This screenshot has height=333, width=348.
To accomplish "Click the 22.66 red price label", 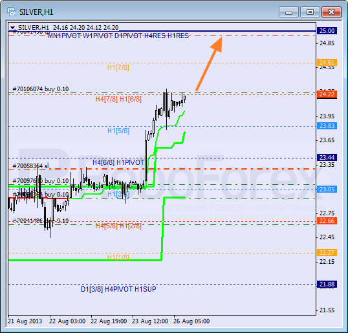I will [327, 221].
